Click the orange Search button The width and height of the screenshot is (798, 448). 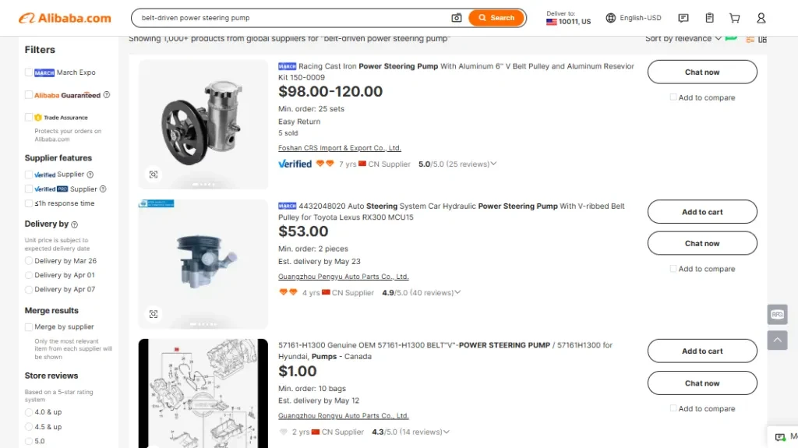tap(496, 18)
